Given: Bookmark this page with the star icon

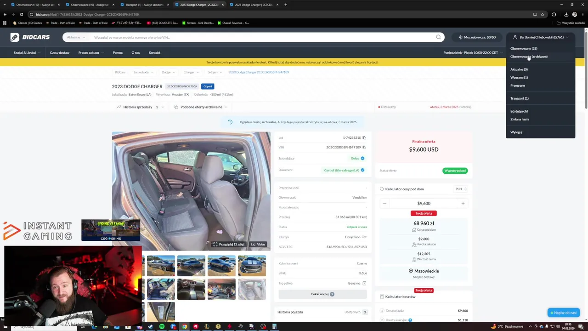Looking at the screenshot, I should pyautogui.click(x=543, y=14).
